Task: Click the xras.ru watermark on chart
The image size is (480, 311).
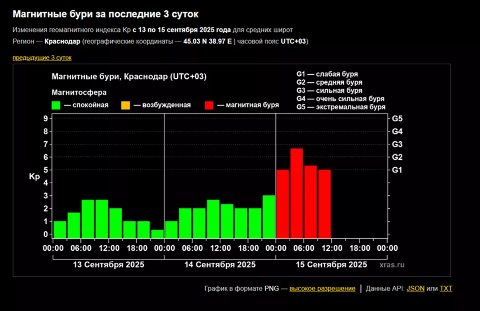Action: pyautogui.click(x=392, y=265)
